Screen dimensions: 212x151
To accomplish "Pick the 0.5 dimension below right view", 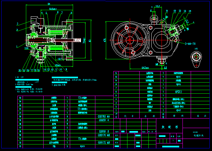I will pyautogui.click(x=165, y=68).
